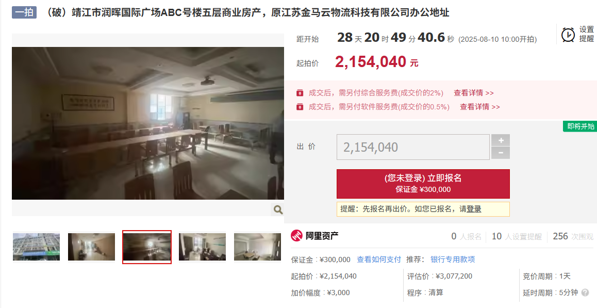
Task: Select the fifth room thumbnail
Action: coord(257,247)
